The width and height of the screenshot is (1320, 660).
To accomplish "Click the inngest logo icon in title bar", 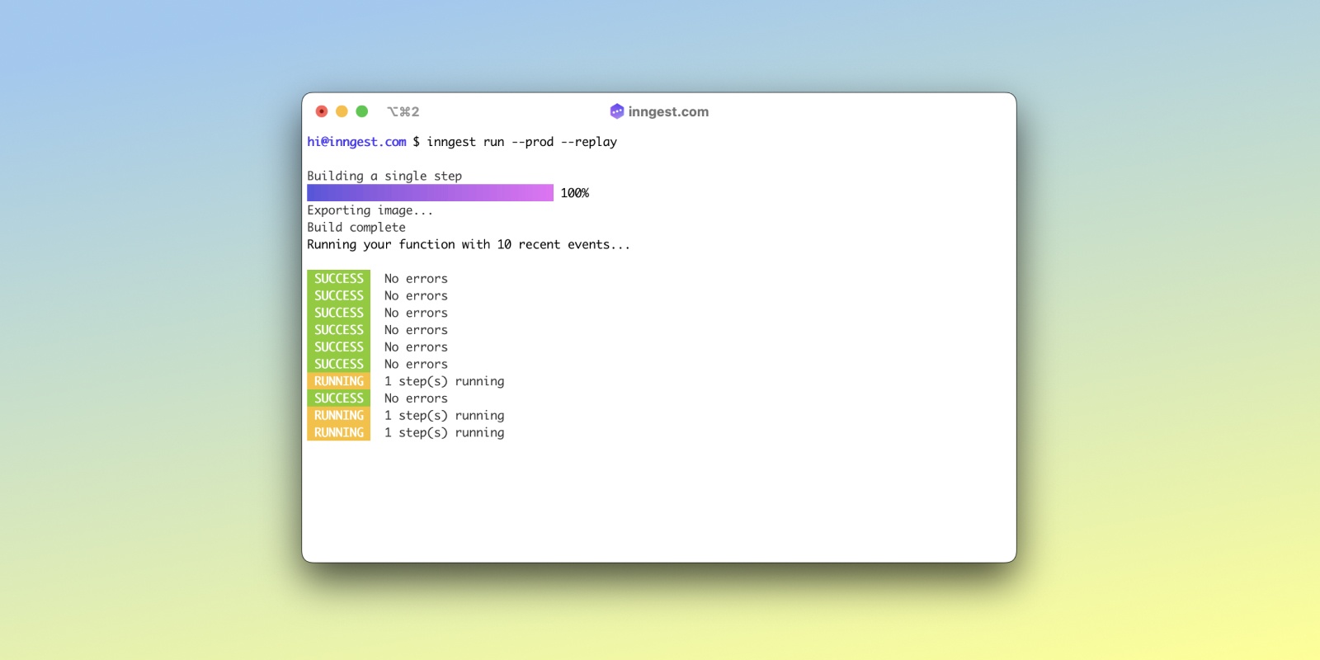I will coord(616,111).
